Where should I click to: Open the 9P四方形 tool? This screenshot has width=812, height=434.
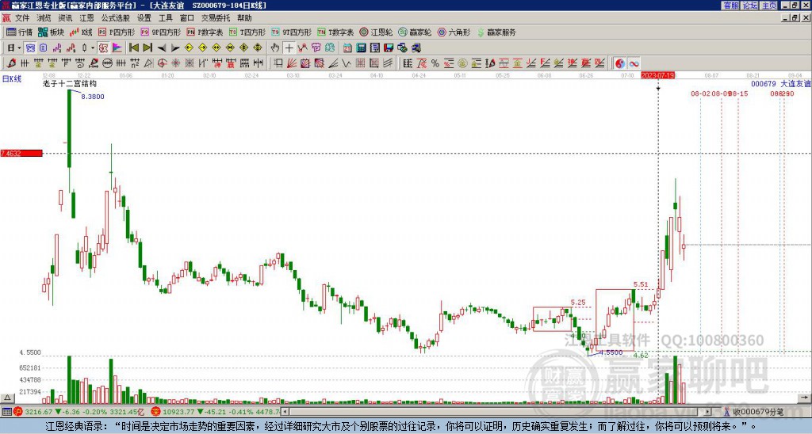point(161,32)
